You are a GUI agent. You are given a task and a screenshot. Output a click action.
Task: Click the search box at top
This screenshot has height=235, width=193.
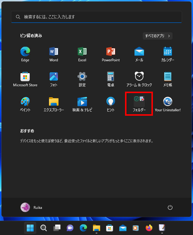tap(96, 17)
